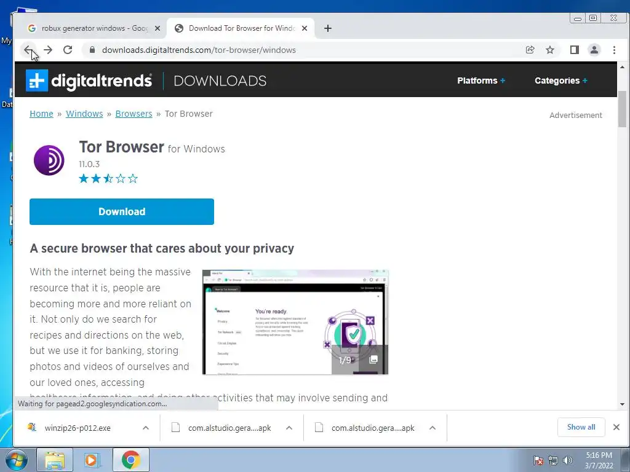Go back with the browser back arrow
The image size is (630, 472).
pos(28,50)
